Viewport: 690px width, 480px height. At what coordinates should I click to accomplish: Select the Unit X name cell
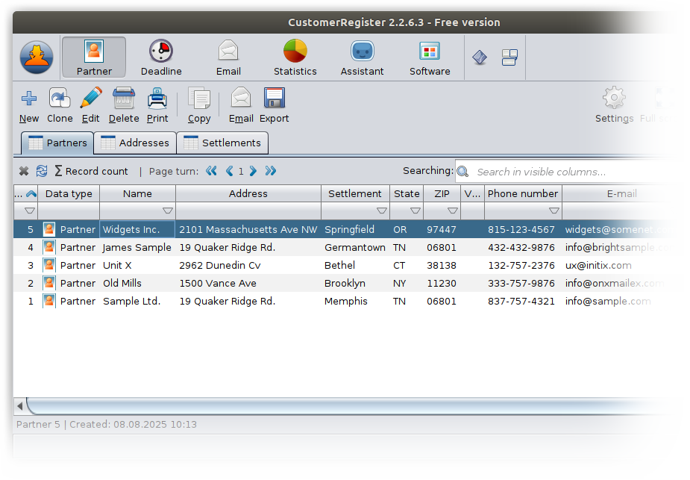(x=137, y=266)
